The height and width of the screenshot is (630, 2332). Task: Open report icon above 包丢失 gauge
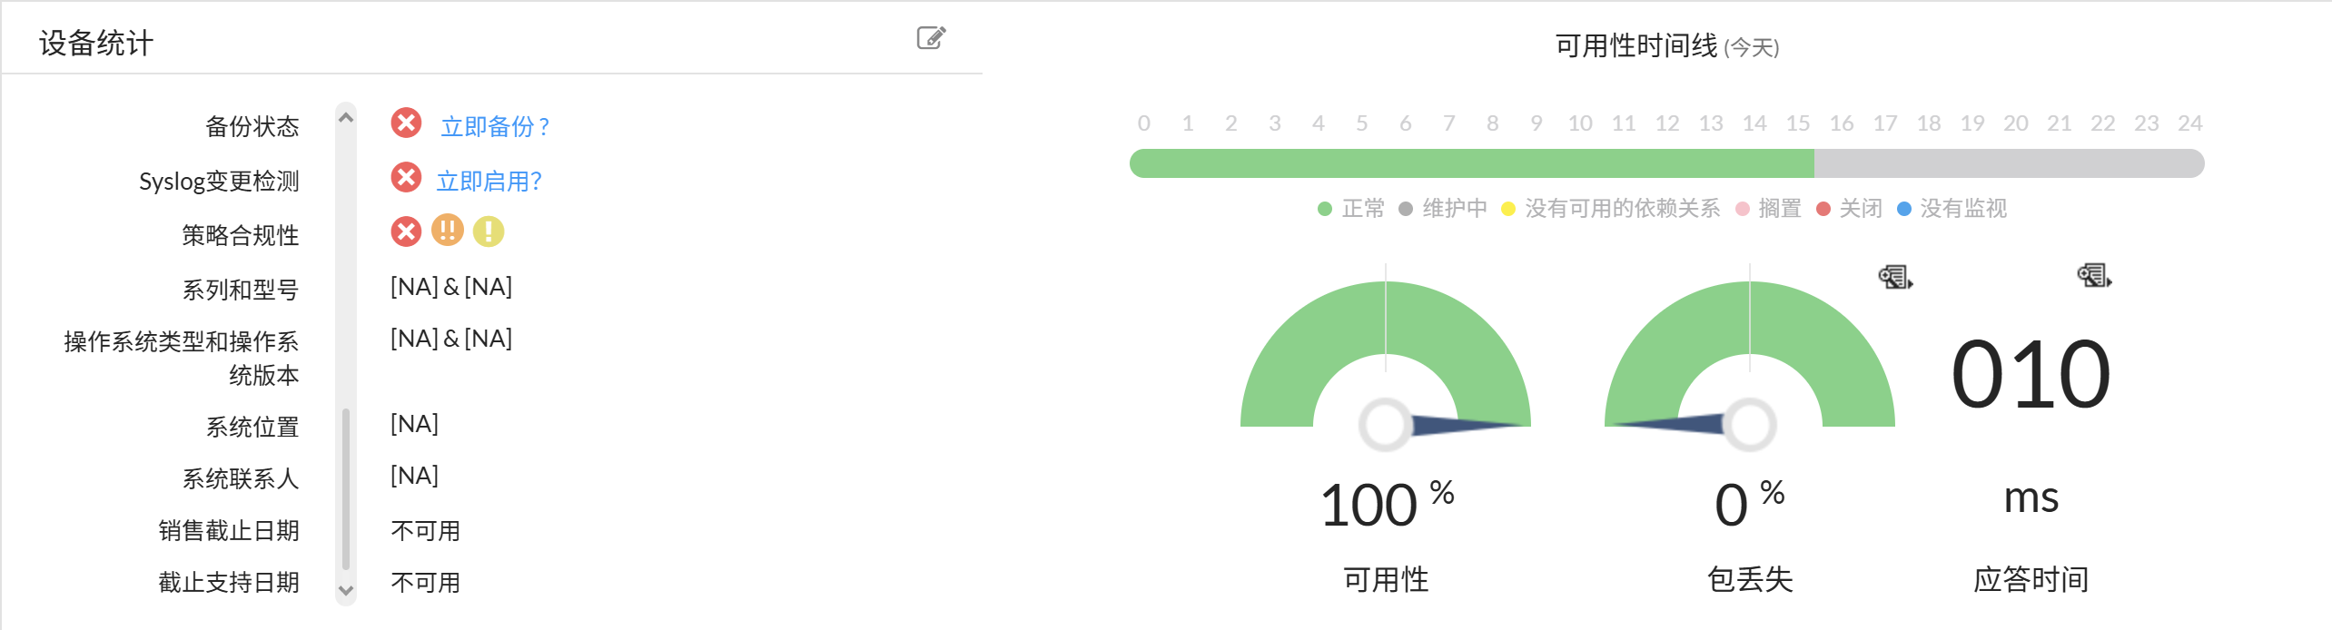click(1892, 278)
